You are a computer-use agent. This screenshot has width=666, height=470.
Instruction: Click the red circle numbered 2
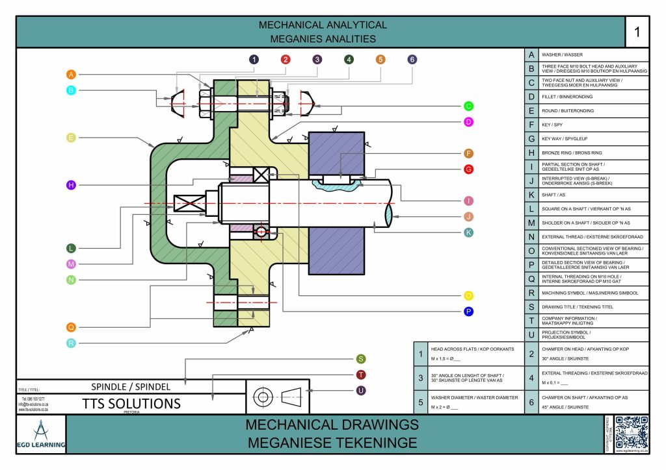tap(286, 59)
